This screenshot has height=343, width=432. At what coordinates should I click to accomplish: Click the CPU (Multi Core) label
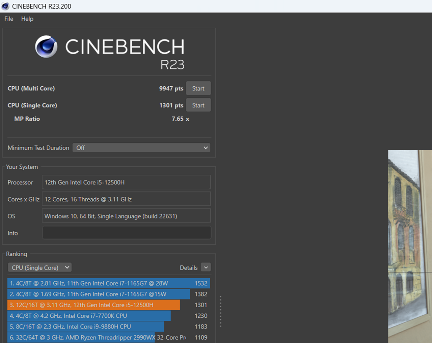click(31, 88)
